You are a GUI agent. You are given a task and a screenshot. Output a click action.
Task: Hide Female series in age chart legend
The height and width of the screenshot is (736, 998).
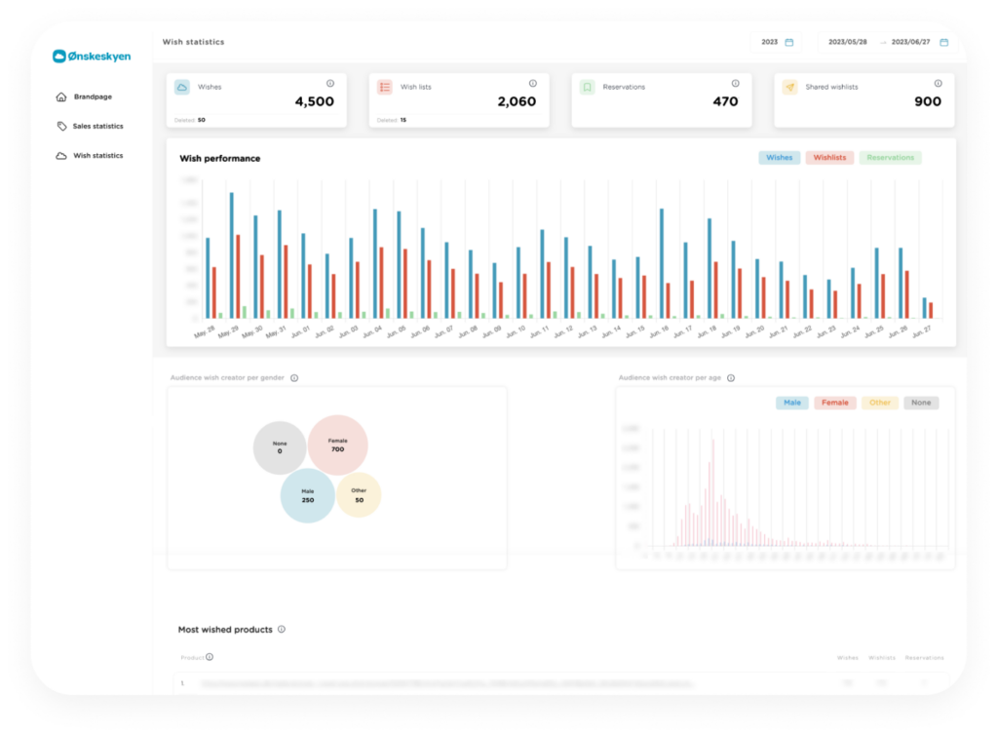[x=834, y=403]
